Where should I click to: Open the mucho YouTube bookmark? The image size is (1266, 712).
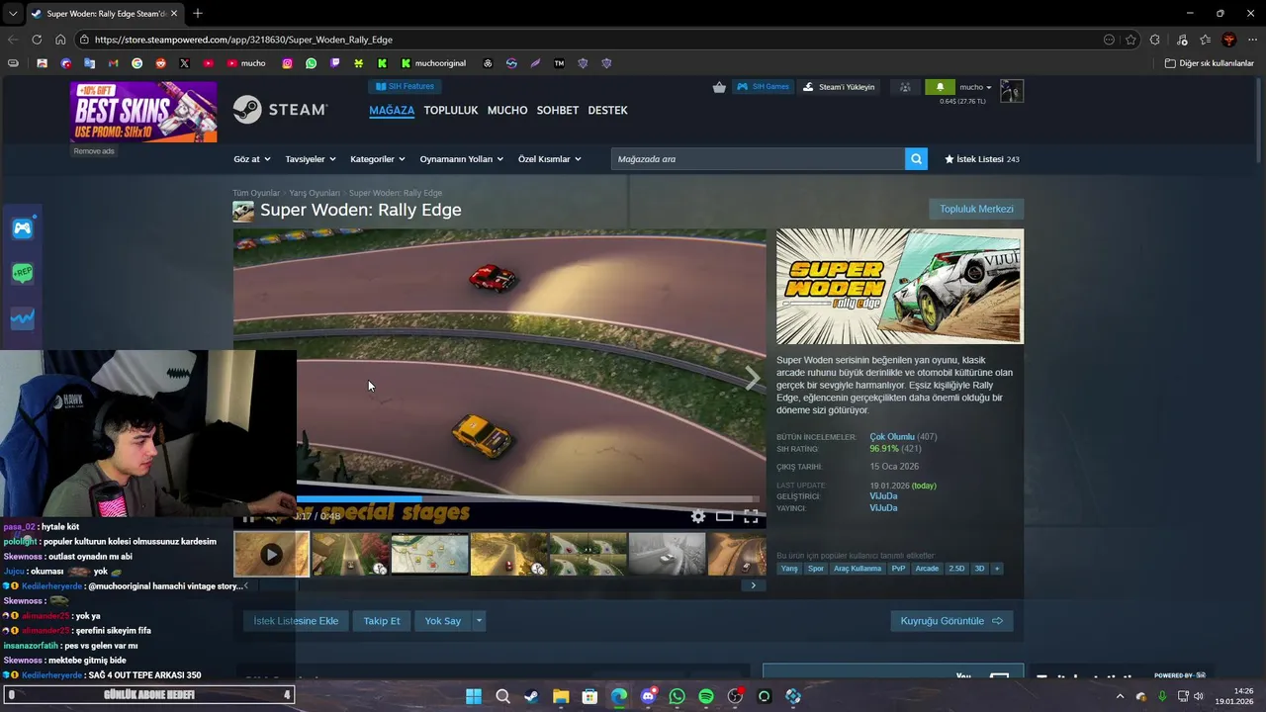[246, 63]
